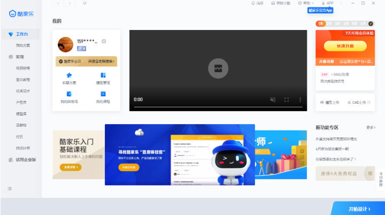Open the third news item under 新功能专区
Viewport: 385px width, 215px height.
[x=336, y=159]
